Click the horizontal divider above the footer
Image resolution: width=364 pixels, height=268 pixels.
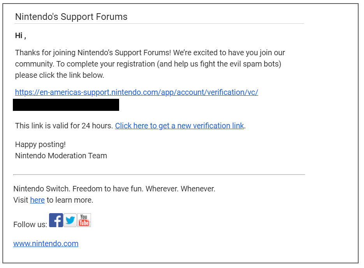tap(159, 175)
